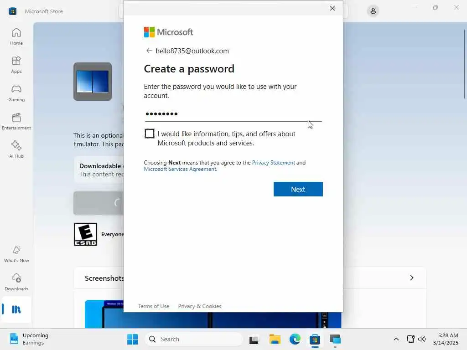Open the Entertainment section
Screen dimensions: 467x350
pos(16,121)
